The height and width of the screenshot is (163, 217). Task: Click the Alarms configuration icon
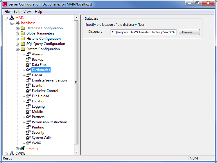click(28, 54)
